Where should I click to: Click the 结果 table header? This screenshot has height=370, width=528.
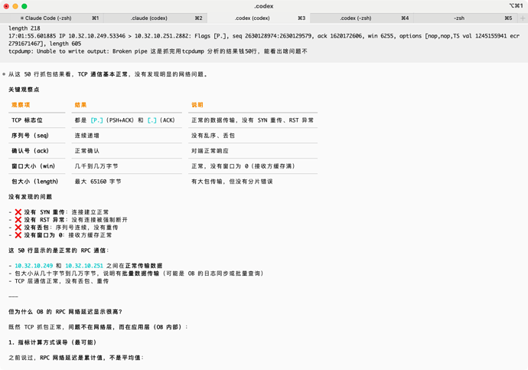(81, 105)
